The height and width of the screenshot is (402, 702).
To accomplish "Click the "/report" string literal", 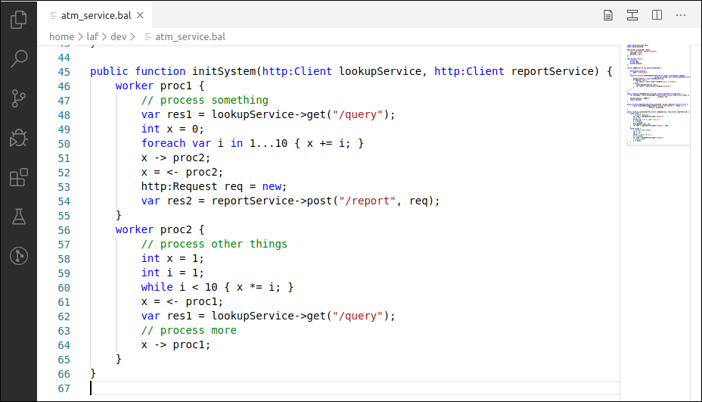I will pyautogui.click(x=367, y=201).
